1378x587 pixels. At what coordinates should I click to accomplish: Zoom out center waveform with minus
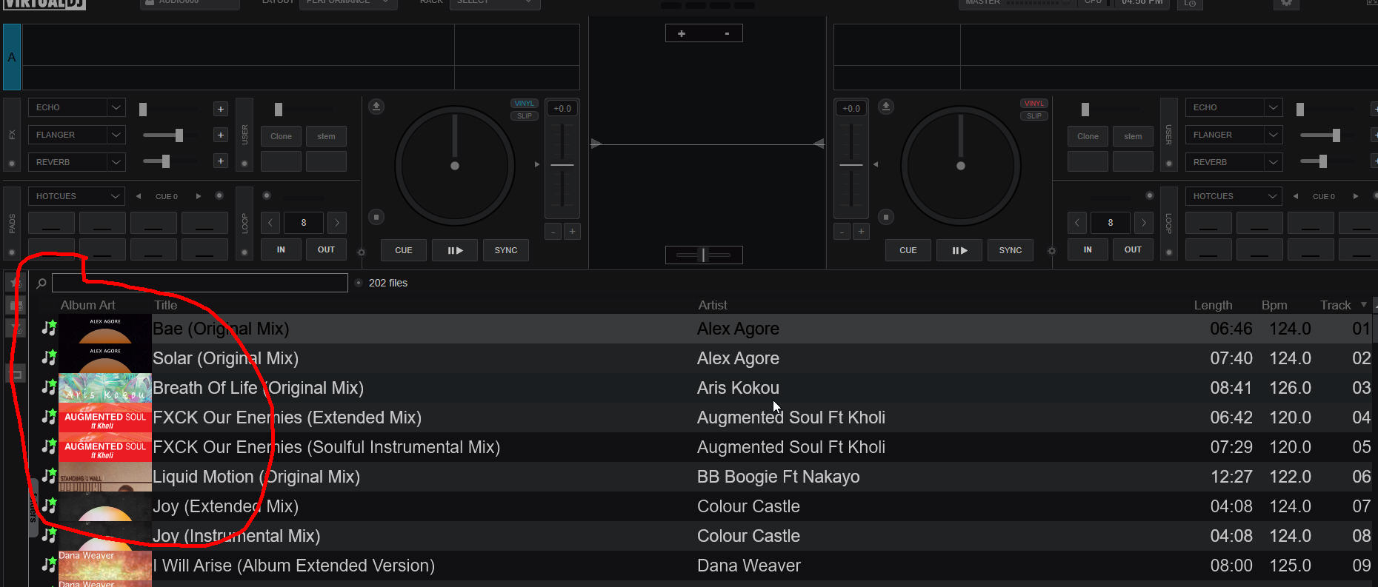pyautogui.click(x=727, y=33)
